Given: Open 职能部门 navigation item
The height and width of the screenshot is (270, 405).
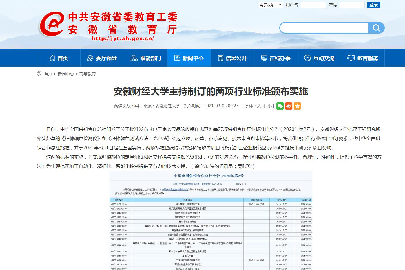Looking at the screenshot, I should point(145,58).
